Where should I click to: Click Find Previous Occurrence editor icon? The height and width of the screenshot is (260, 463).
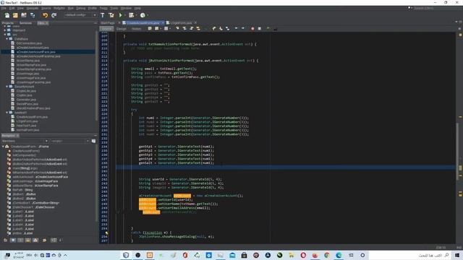[184, 29]
